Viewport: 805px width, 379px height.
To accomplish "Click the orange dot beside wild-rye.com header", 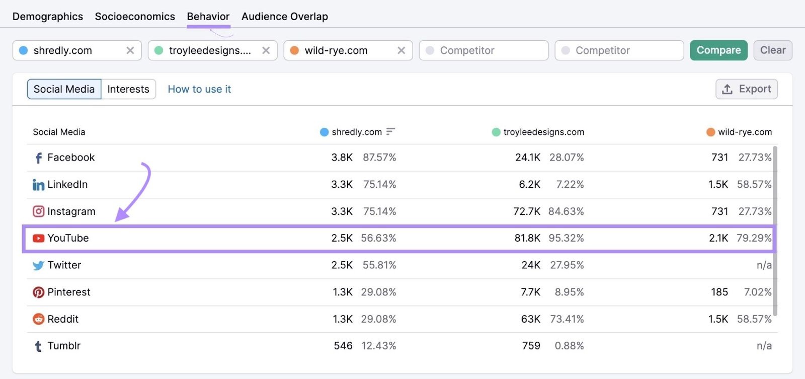I will pos(711,132).
